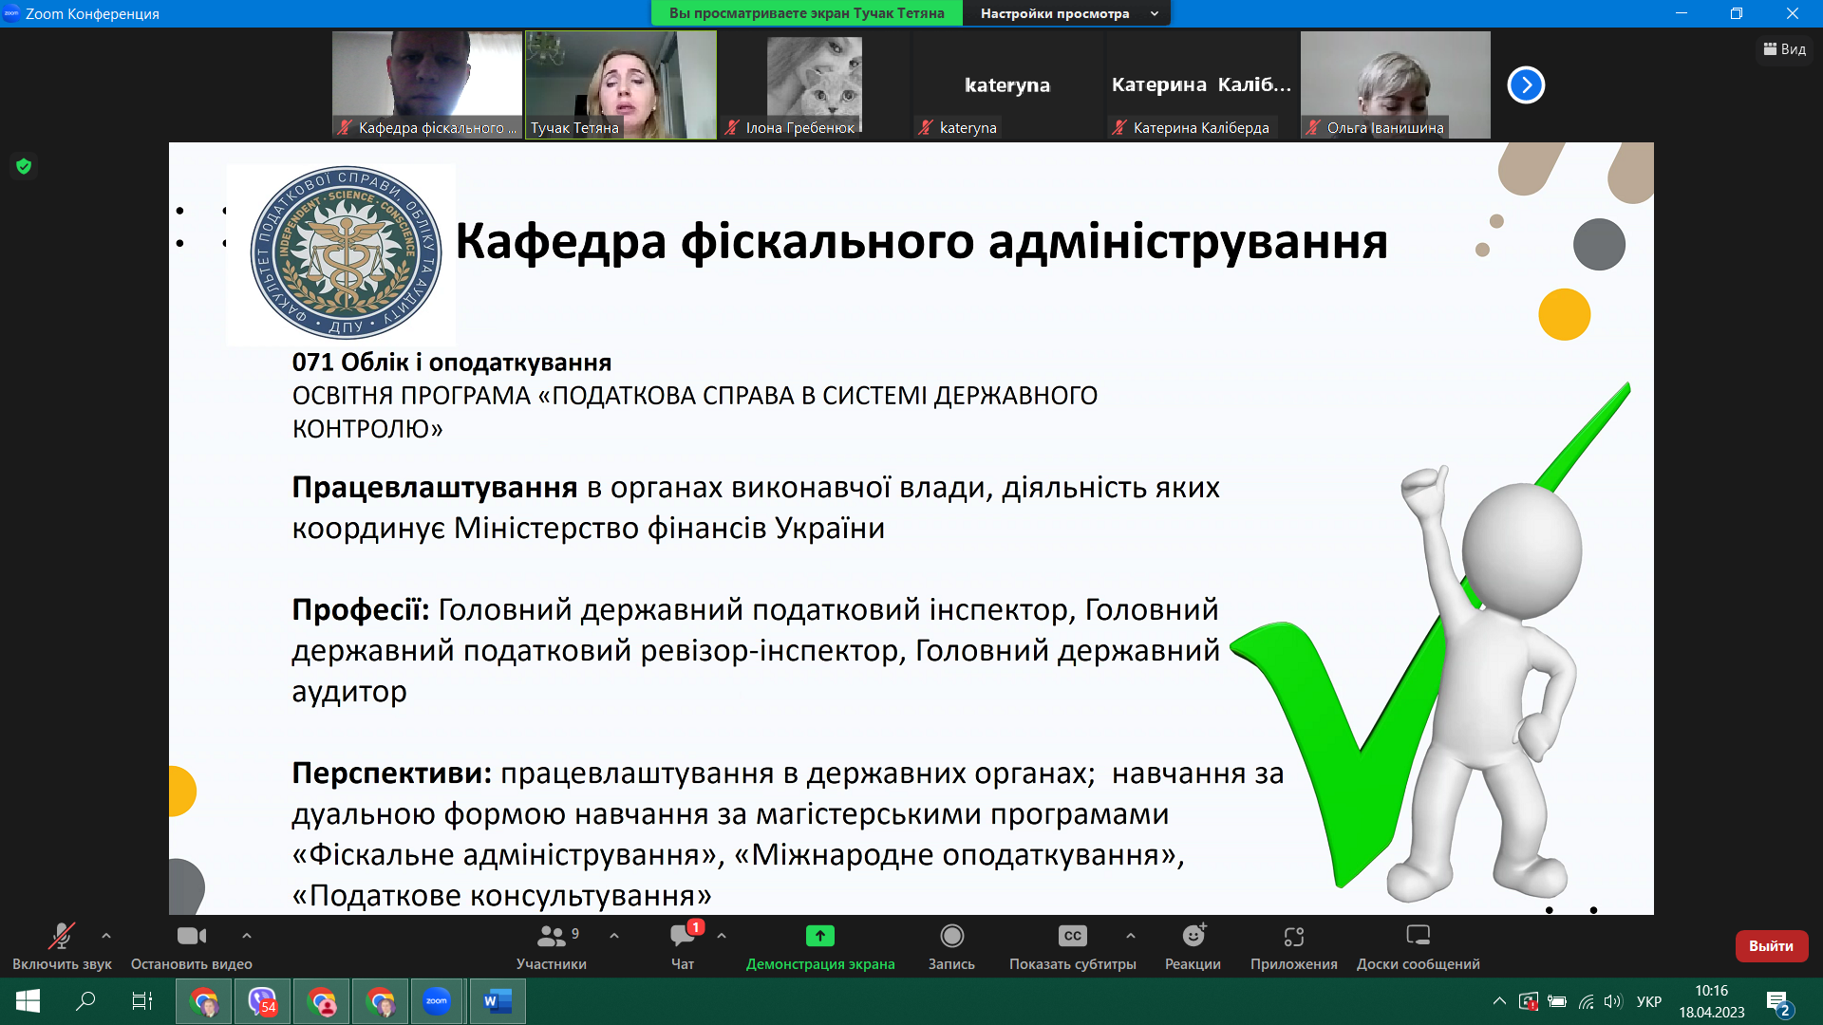Expand chat options arrow
The height and width of the screenshot is (1025, 1823).
pyautogui.click(x=722, y=936)
